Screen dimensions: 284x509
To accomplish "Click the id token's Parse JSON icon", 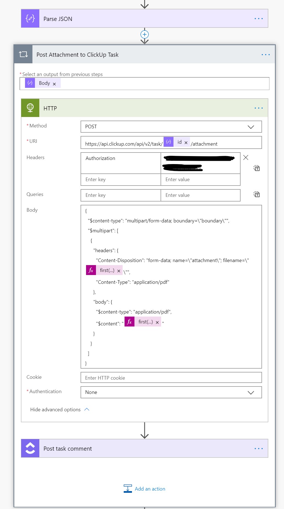I will [x=169, y=142].
